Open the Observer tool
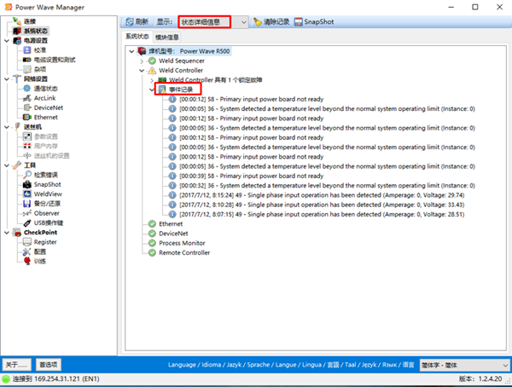 pyautogui.click(x=46, y=213)
